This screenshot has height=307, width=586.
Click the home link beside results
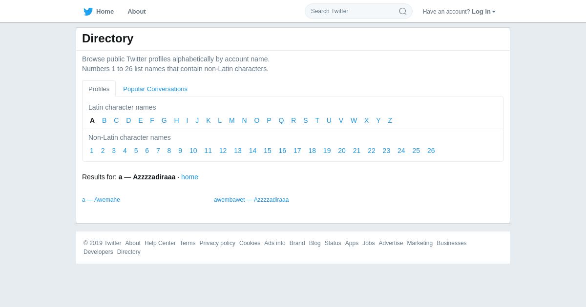(x=189, y=177)
